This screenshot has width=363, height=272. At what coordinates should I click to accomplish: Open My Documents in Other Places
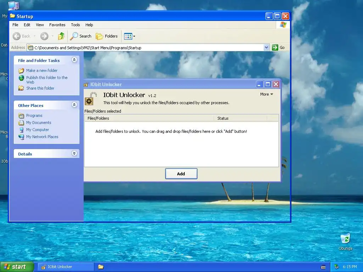pos(39,123)
